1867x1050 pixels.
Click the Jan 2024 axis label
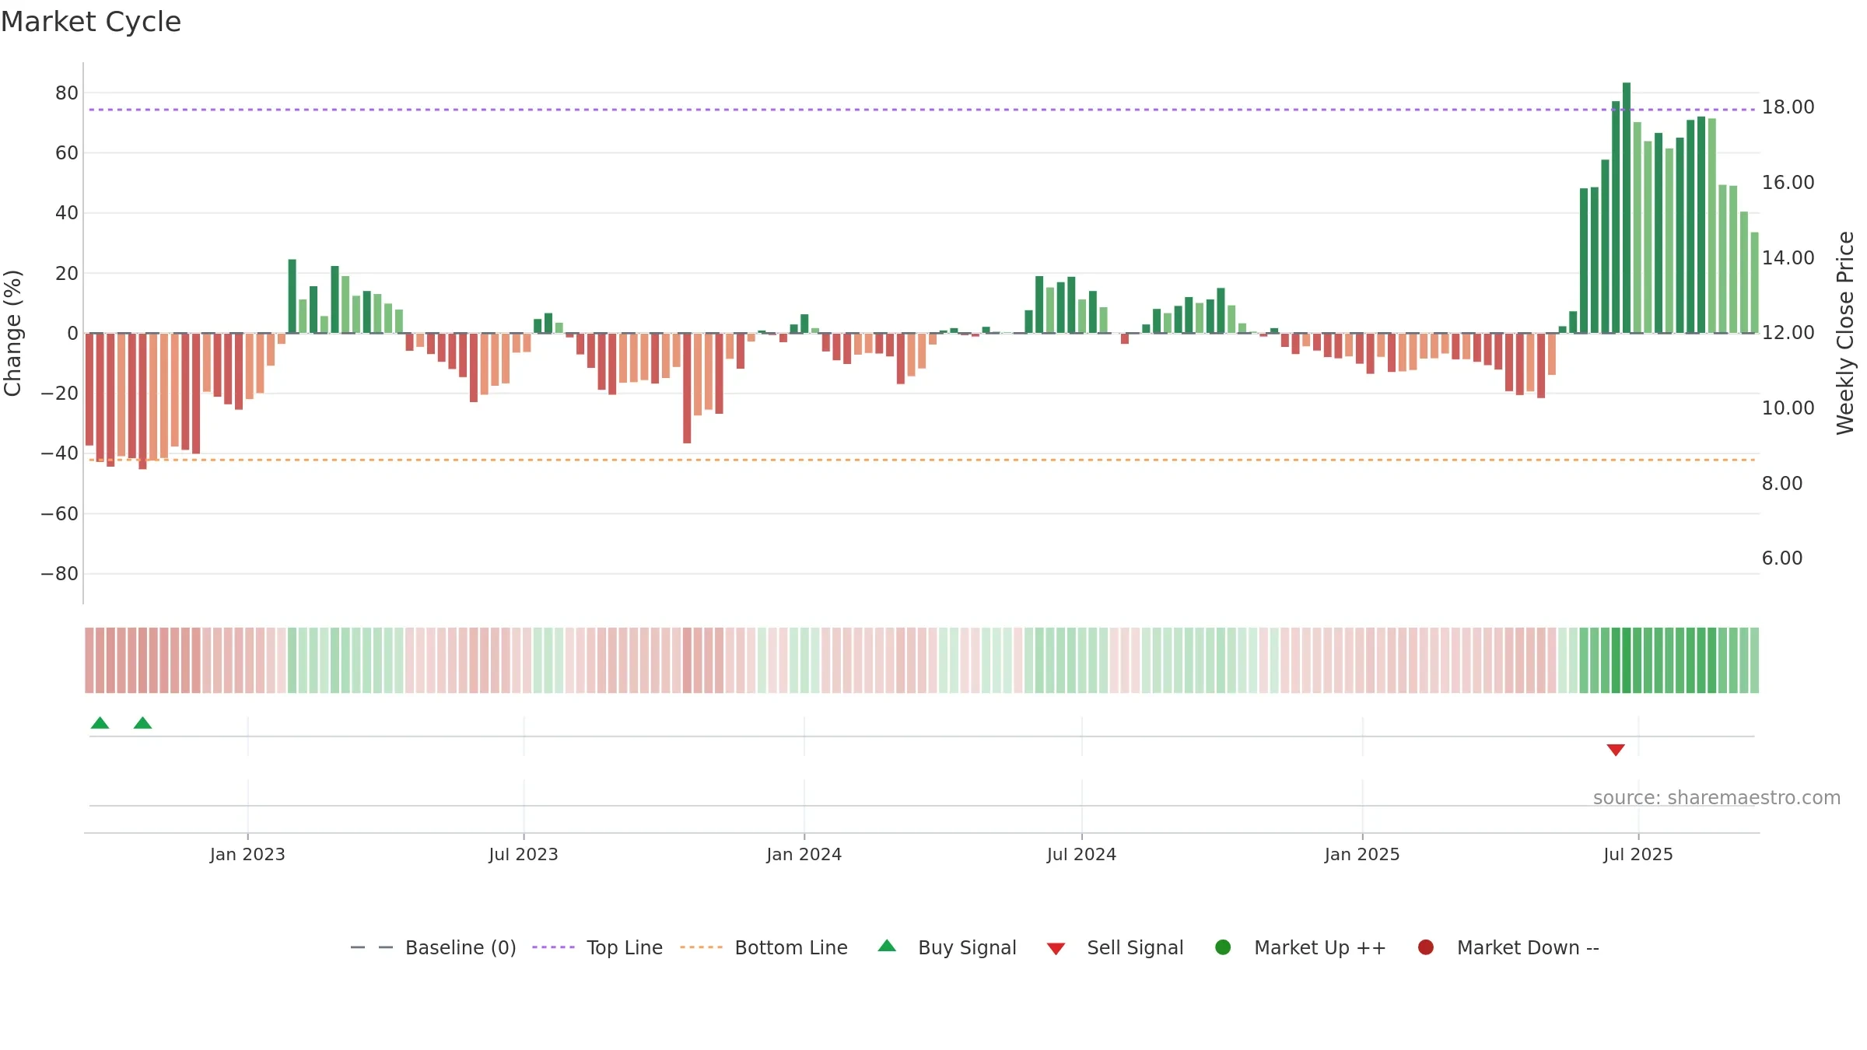point(804,854)
